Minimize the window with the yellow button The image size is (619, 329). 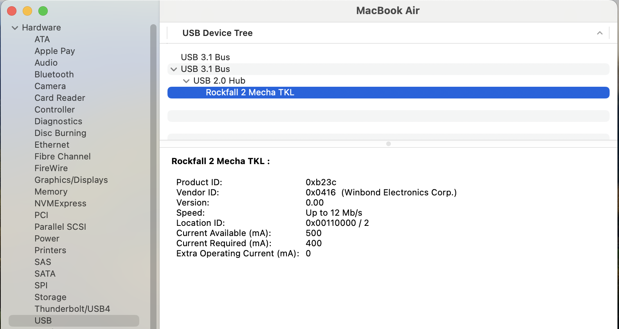27,11
